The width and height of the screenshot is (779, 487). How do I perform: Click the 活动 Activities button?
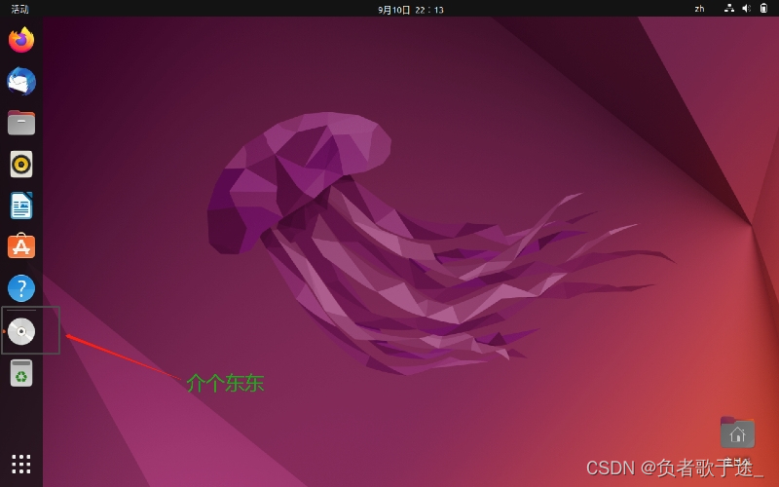[x=19, y=9]
